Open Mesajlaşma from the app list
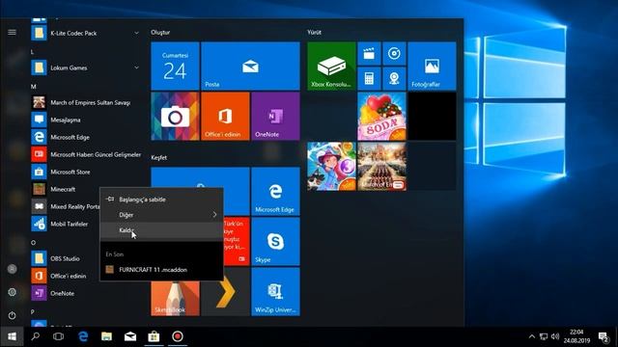Screen dimensions: 618x347 coord(86,120)
